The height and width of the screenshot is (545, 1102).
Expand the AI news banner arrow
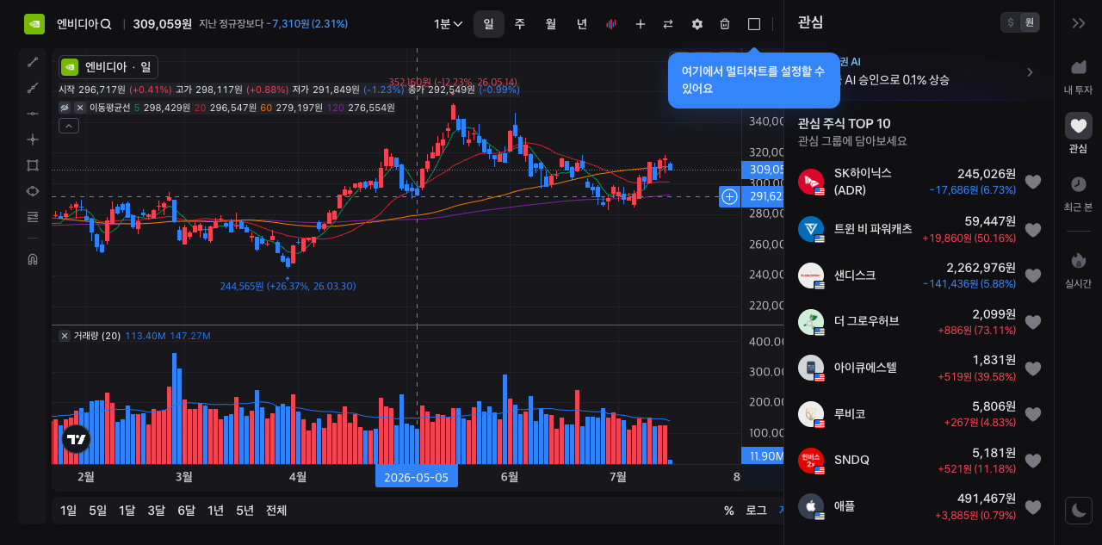[1030, 72]
